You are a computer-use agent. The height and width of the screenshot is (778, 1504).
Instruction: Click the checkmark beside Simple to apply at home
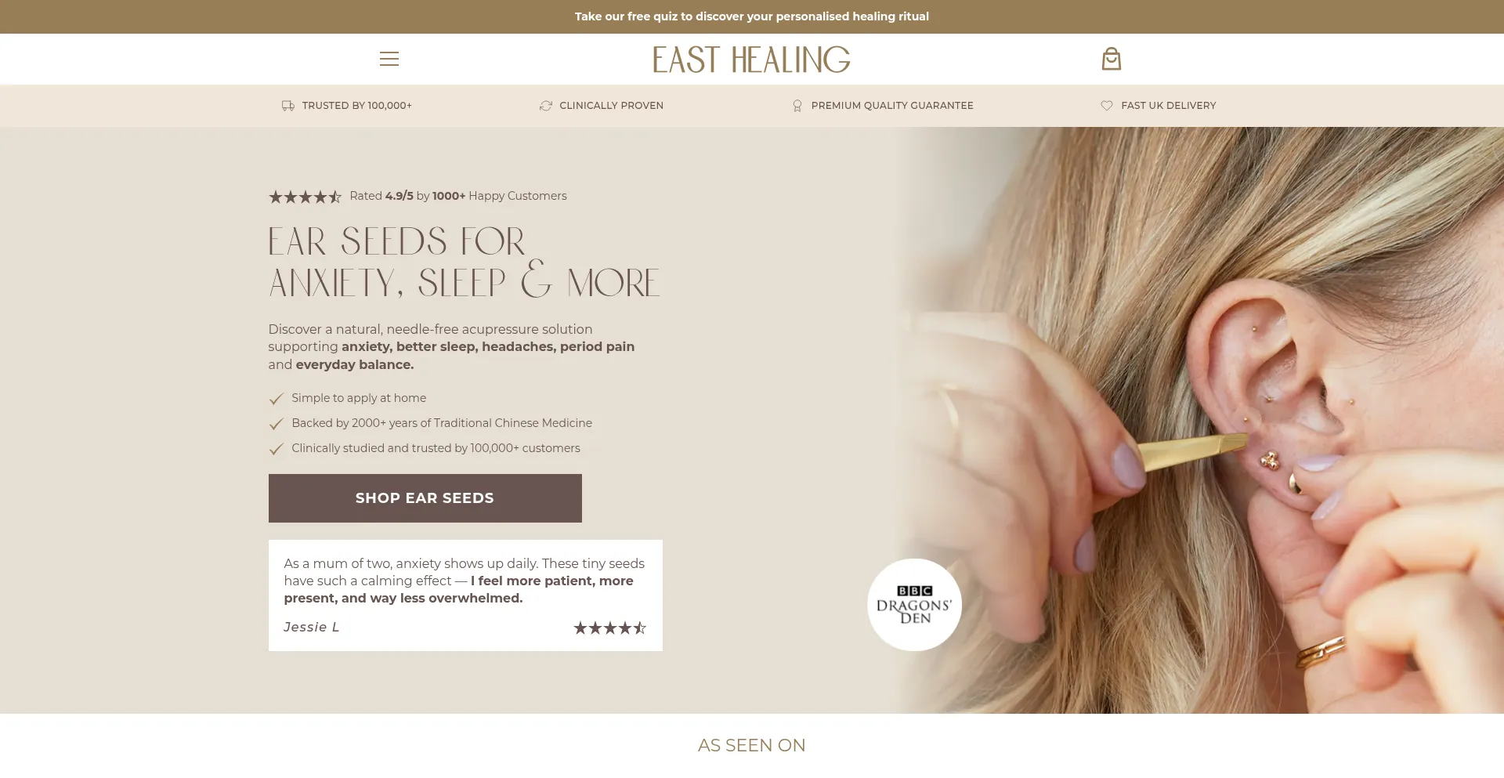pyautogui.click(x=276, y=399)
